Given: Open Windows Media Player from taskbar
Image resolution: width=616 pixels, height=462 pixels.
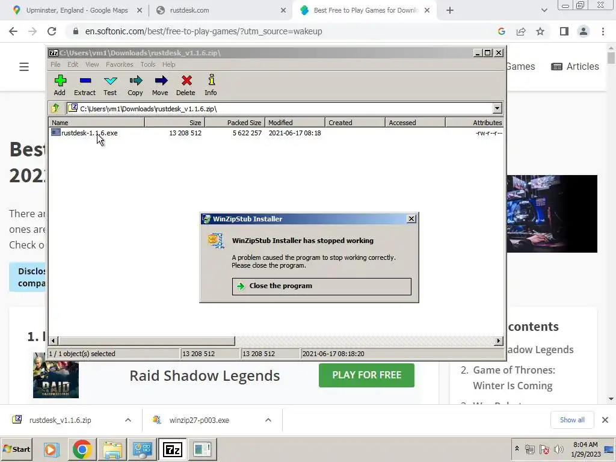Looking at the screenshot, I should (51, 449).
